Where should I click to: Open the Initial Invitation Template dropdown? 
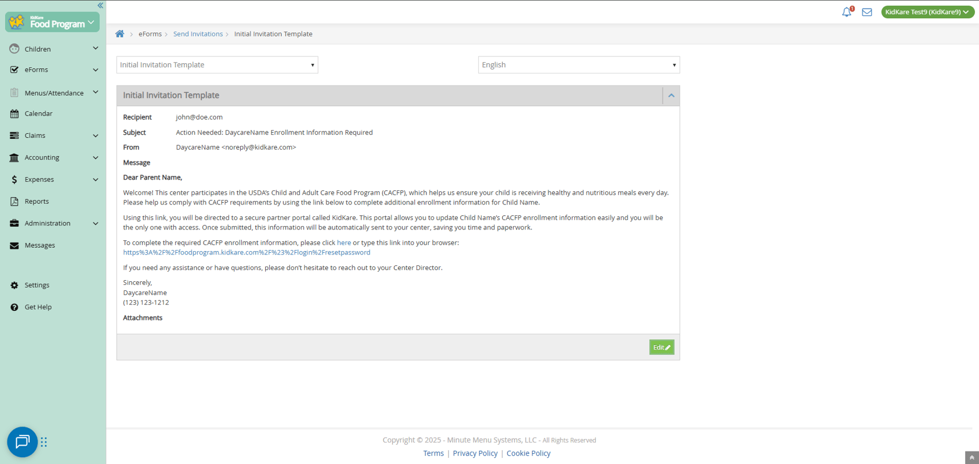pos(217,65)
